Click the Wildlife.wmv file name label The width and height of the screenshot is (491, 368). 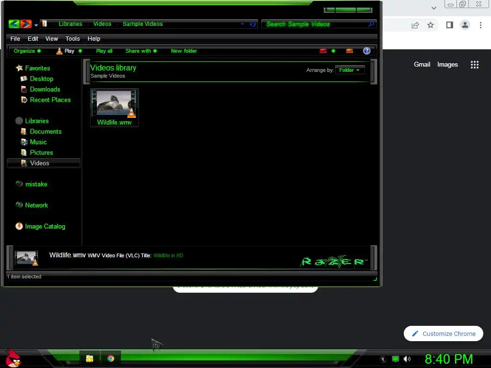[x=114, y=122]
